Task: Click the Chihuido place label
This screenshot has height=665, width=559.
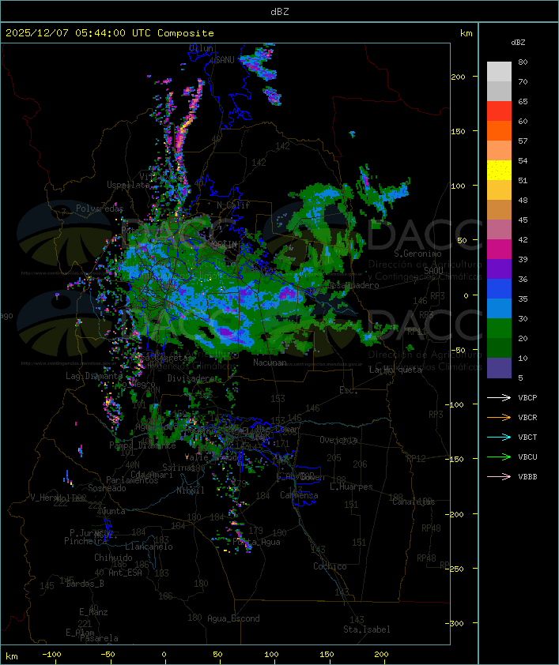Action: 113,558
